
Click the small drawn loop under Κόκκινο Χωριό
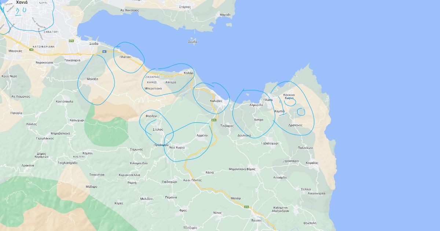point(290,102)
